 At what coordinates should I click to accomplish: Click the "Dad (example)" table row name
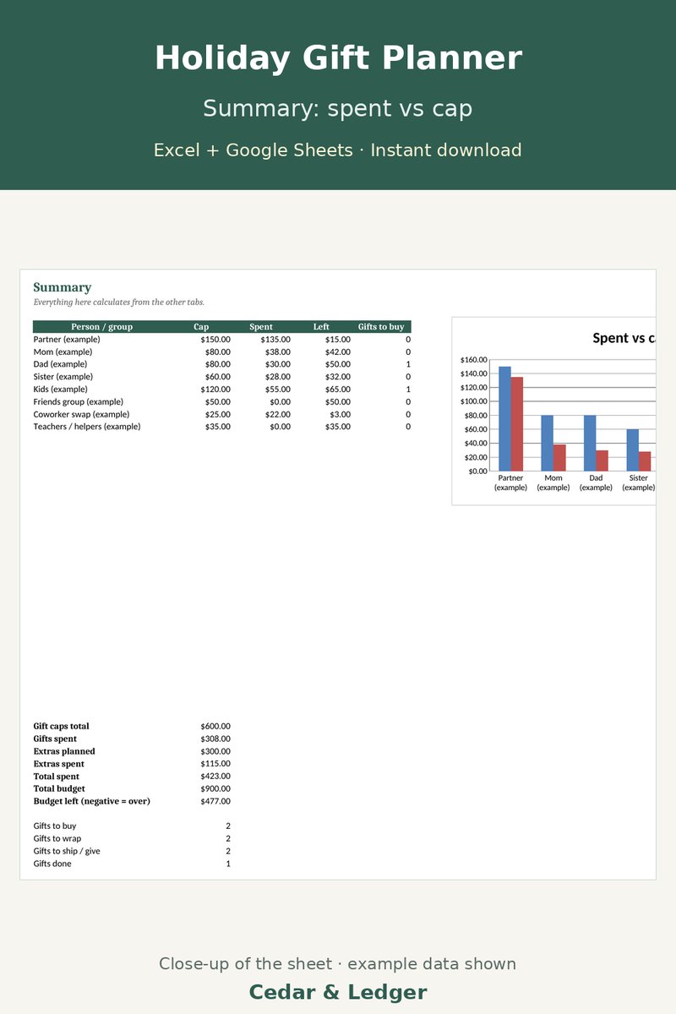click(x=60, y=364)
